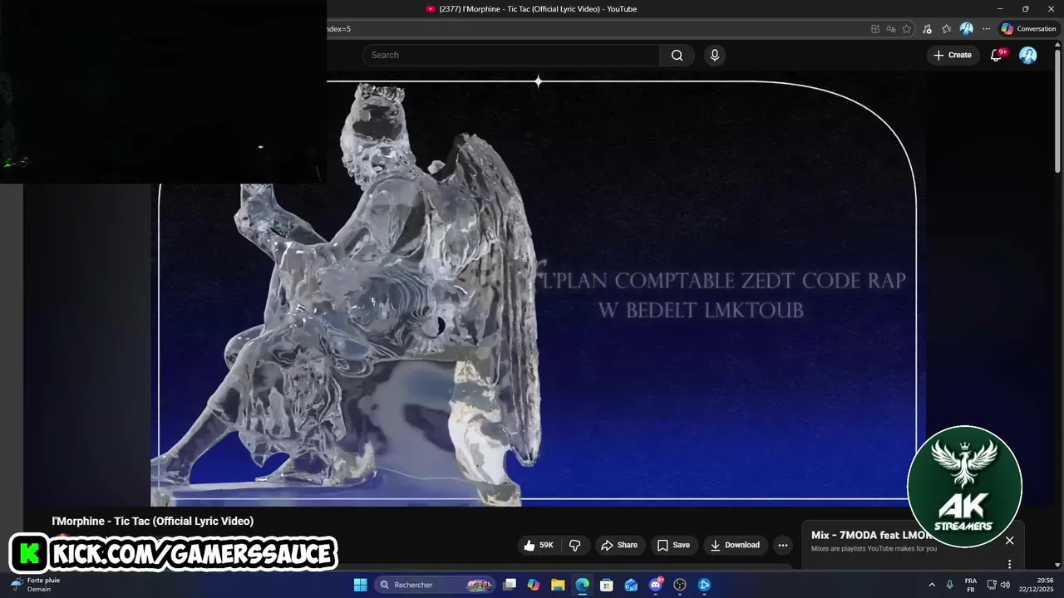The width and height of the screenshot is (1064, 598).
Task: Launch Copilot from the taskbar
Action: [x=534, y=585]
